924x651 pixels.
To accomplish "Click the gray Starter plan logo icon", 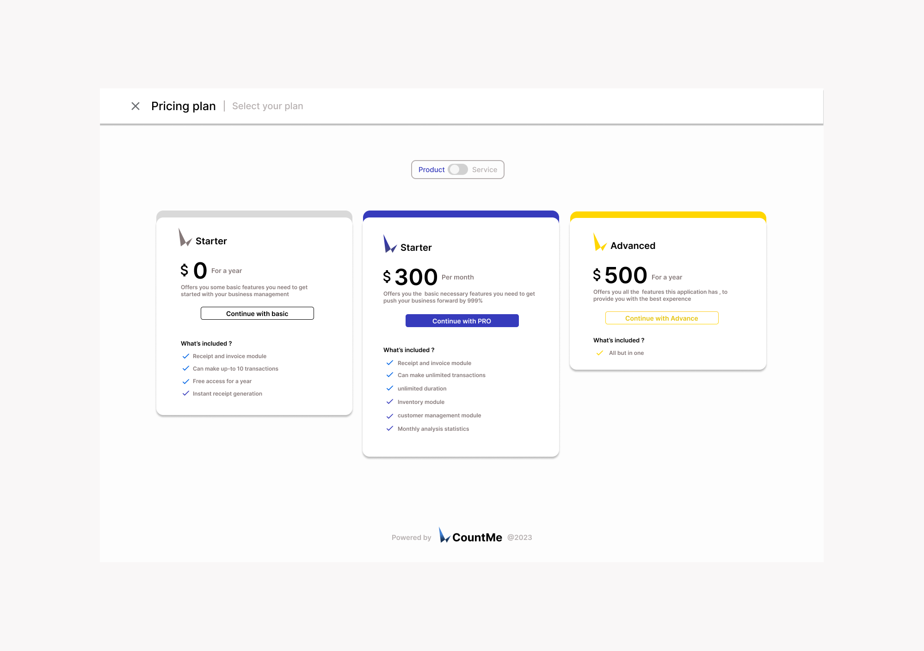I will click(x=185, y=238).
